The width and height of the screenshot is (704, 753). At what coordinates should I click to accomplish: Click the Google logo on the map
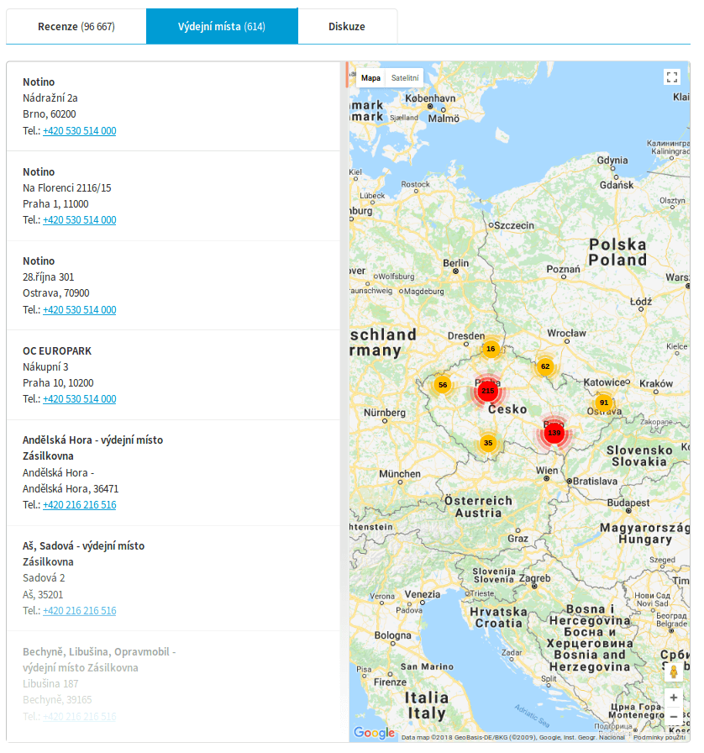374,733
